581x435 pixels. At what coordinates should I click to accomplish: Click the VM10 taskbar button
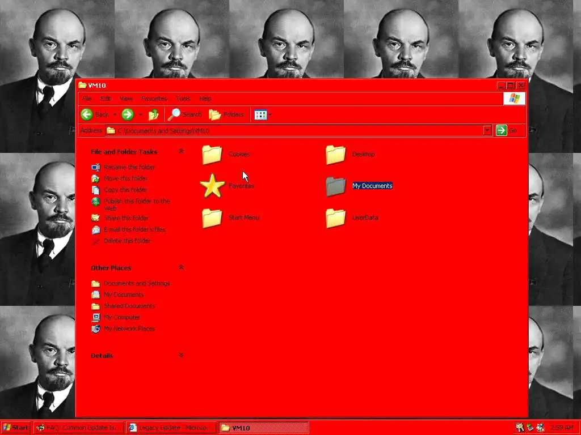[263, 428]
